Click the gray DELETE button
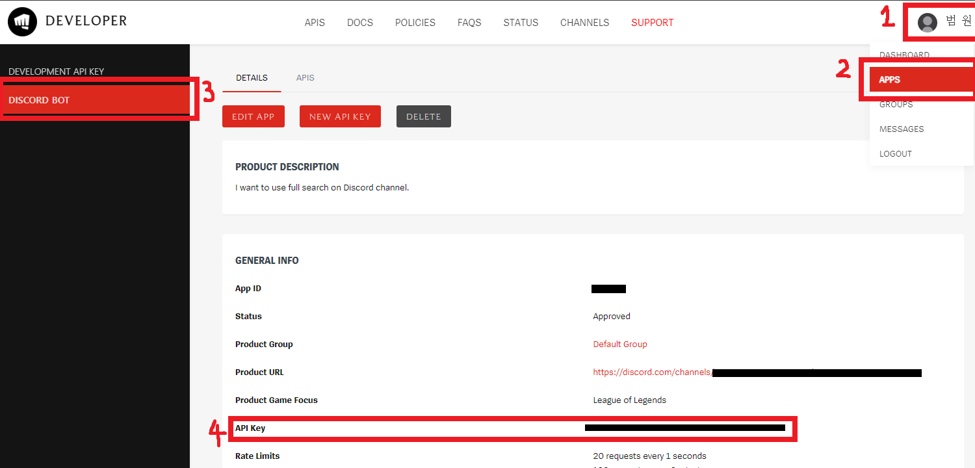This screenshot has height=468, width=975. click(424, 116)
